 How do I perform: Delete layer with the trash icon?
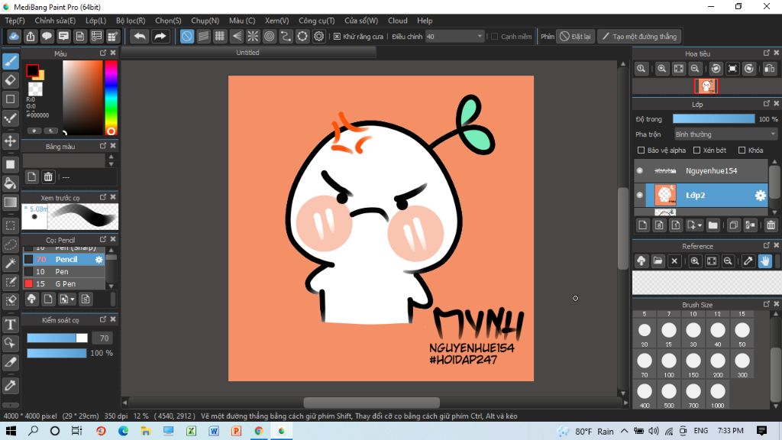[771, 225]
